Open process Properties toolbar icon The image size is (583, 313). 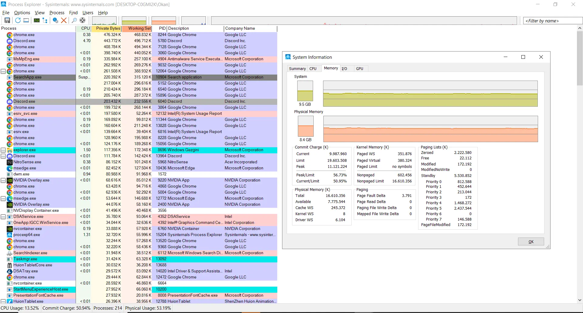point(55,20)
